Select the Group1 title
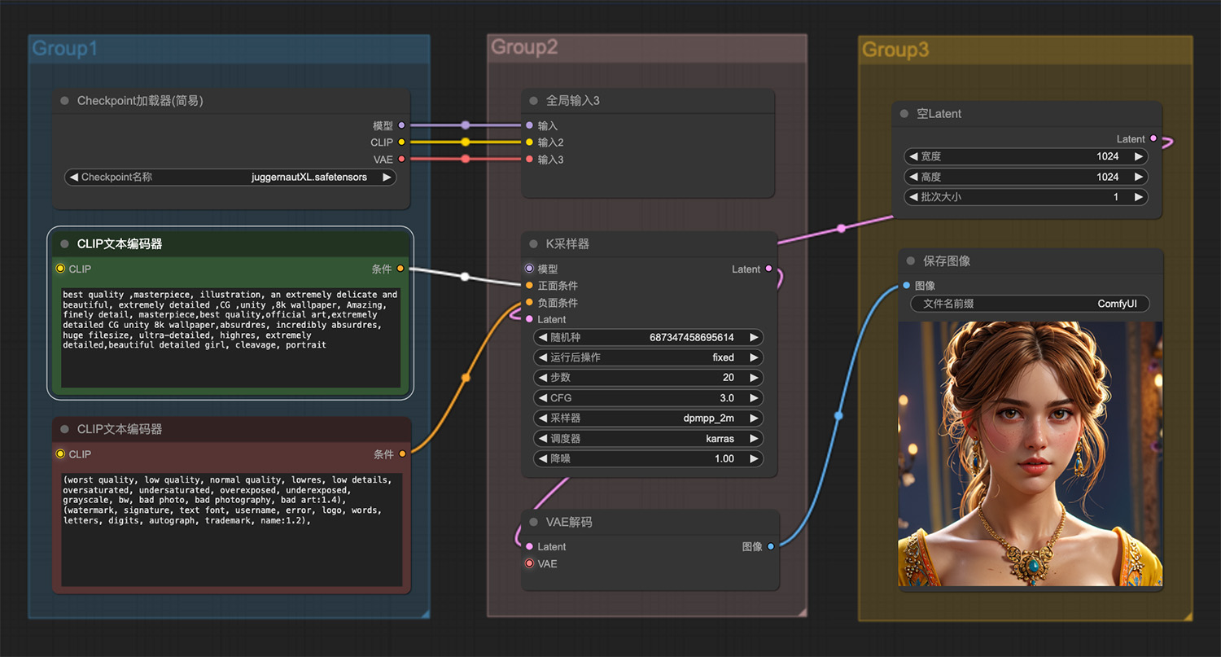Viewport: 1221px width, 657px height. [65, 49]
